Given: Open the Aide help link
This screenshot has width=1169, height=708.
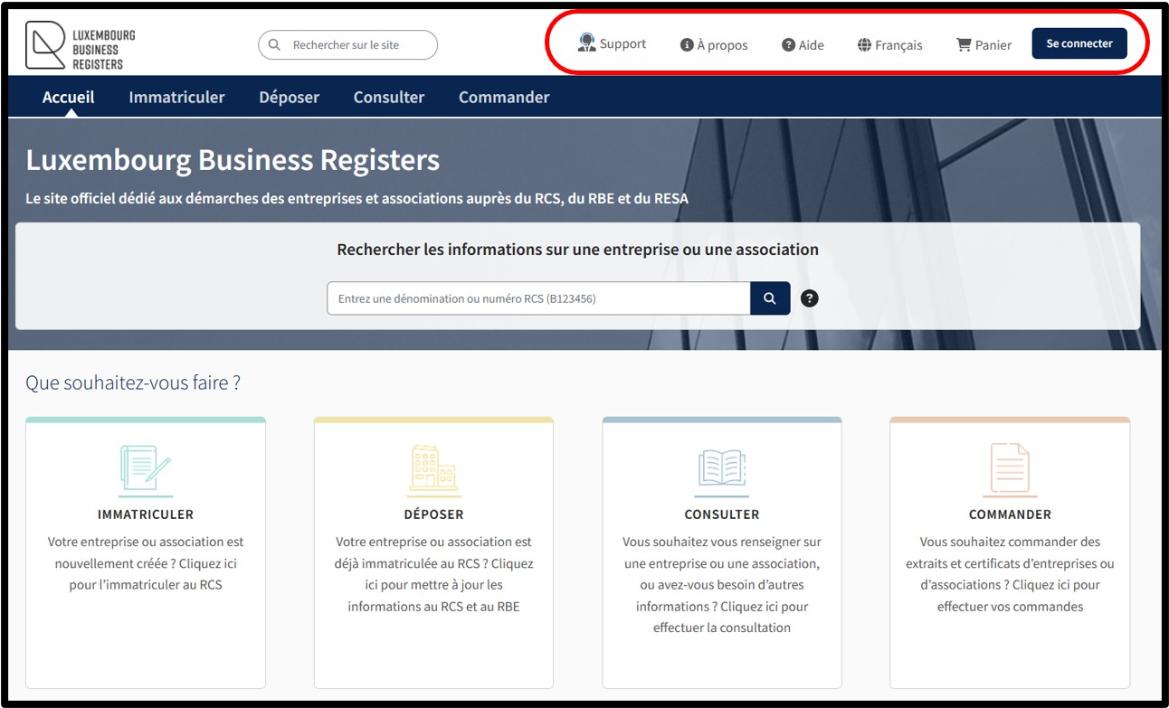Looking at the screenshot, I should 803,44.
